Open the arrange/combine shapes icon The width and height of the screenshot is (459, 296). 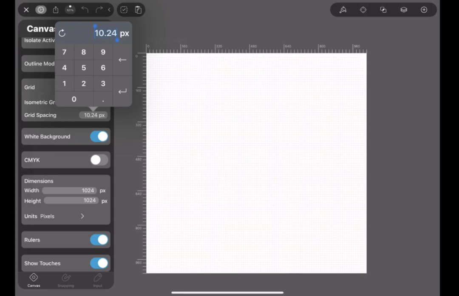pyautogui.click(x=383, y=10)
